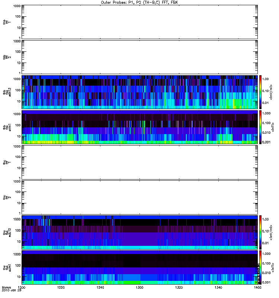Click the '0.001' value on the thb scm1 color bar
The height and width of the screenshot is (298, 279).
(266, 142)
